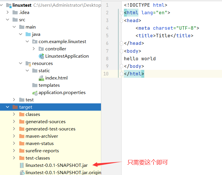Click the classes folder icon
Screen dimensions: 222x175
tap(22, 114)
